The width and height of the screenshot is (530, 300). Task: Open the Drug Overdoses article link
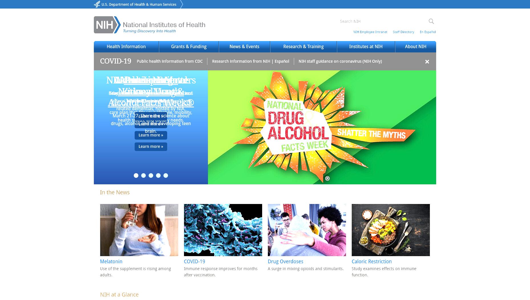[286, 262]
